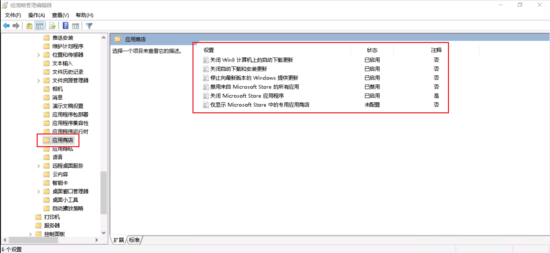Click the Back arrow toolbar icon

pos(6,26)
